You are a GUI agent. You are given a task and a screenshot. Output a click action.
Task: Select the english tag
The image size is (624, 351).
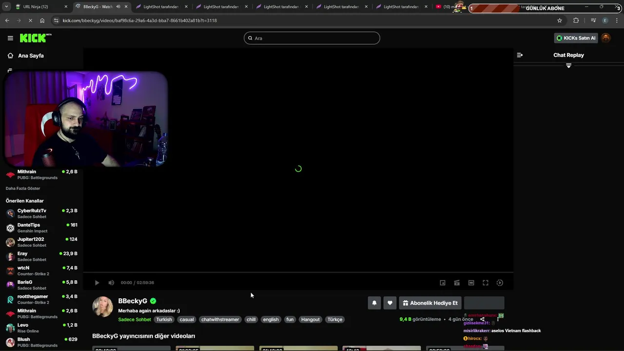271,319
